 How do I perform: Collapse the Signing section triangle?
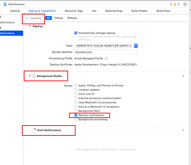pyautogui.click(x=30, y=26)
